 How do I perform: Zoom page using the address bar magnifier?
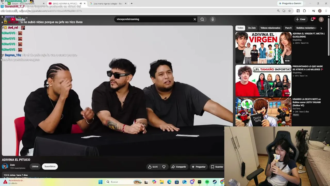pos(278,11)
